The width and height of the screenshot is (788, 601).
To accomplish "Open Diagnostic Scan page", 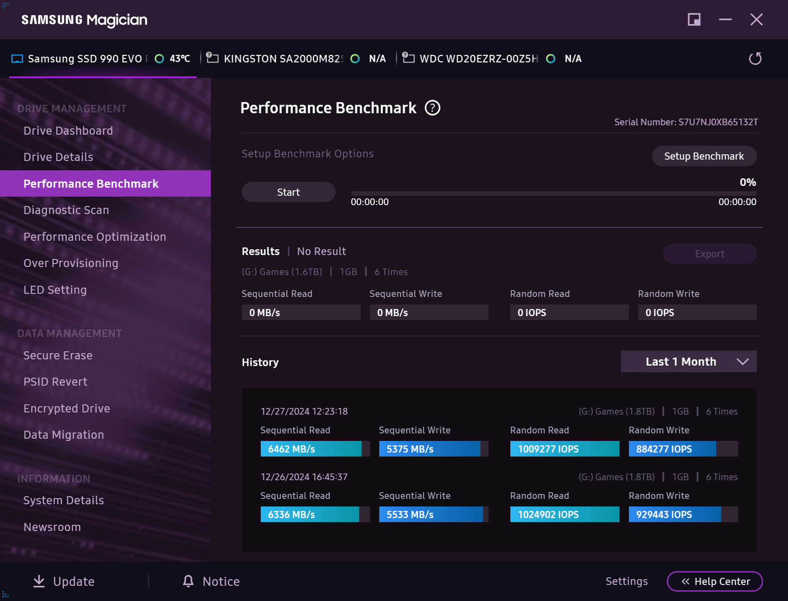I will click(66, 210).
